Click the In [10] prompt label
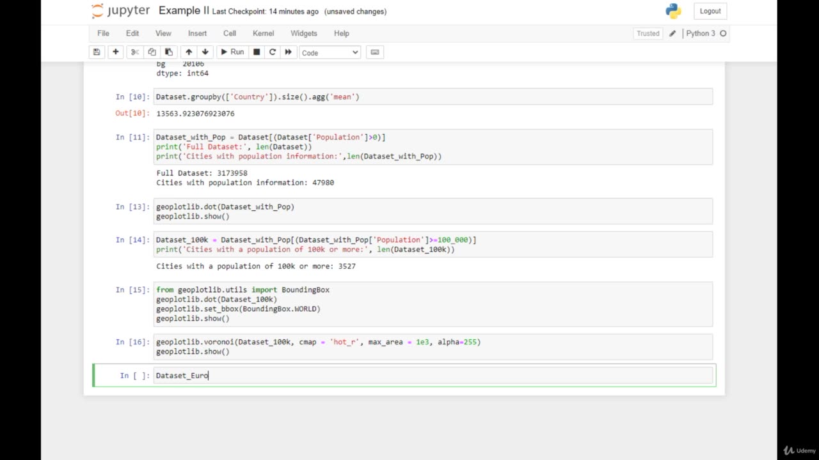 point(132,97)
